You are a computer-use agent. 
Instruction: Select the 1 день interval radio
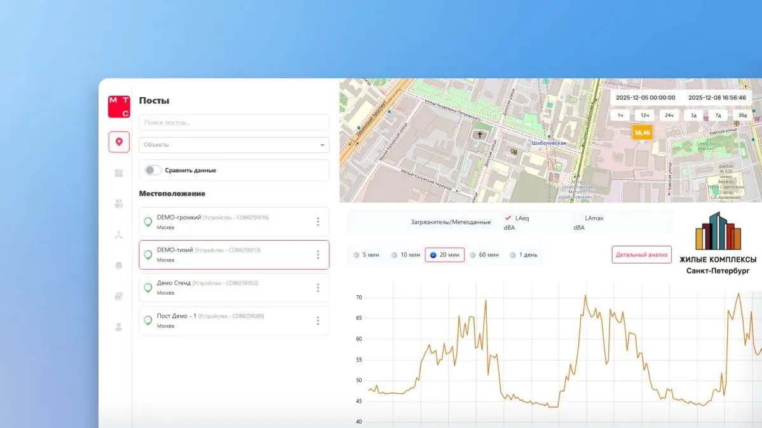point(513,255)
